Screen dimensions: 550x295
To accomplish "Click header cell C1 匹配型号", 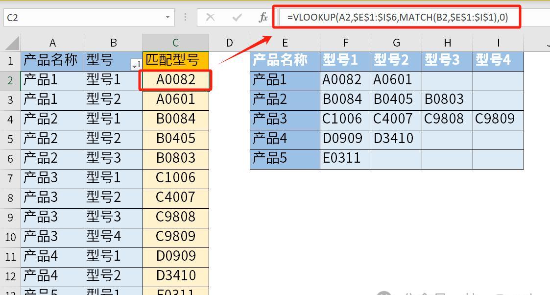I will pos(176,61).
